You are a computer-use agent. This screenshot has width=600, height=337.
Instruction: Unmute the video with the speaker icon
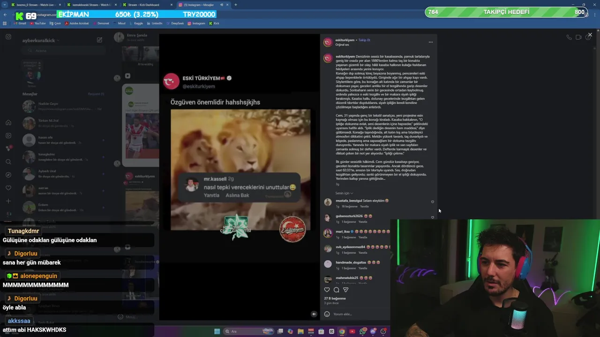pyautogui.click(x=314, y=314)
